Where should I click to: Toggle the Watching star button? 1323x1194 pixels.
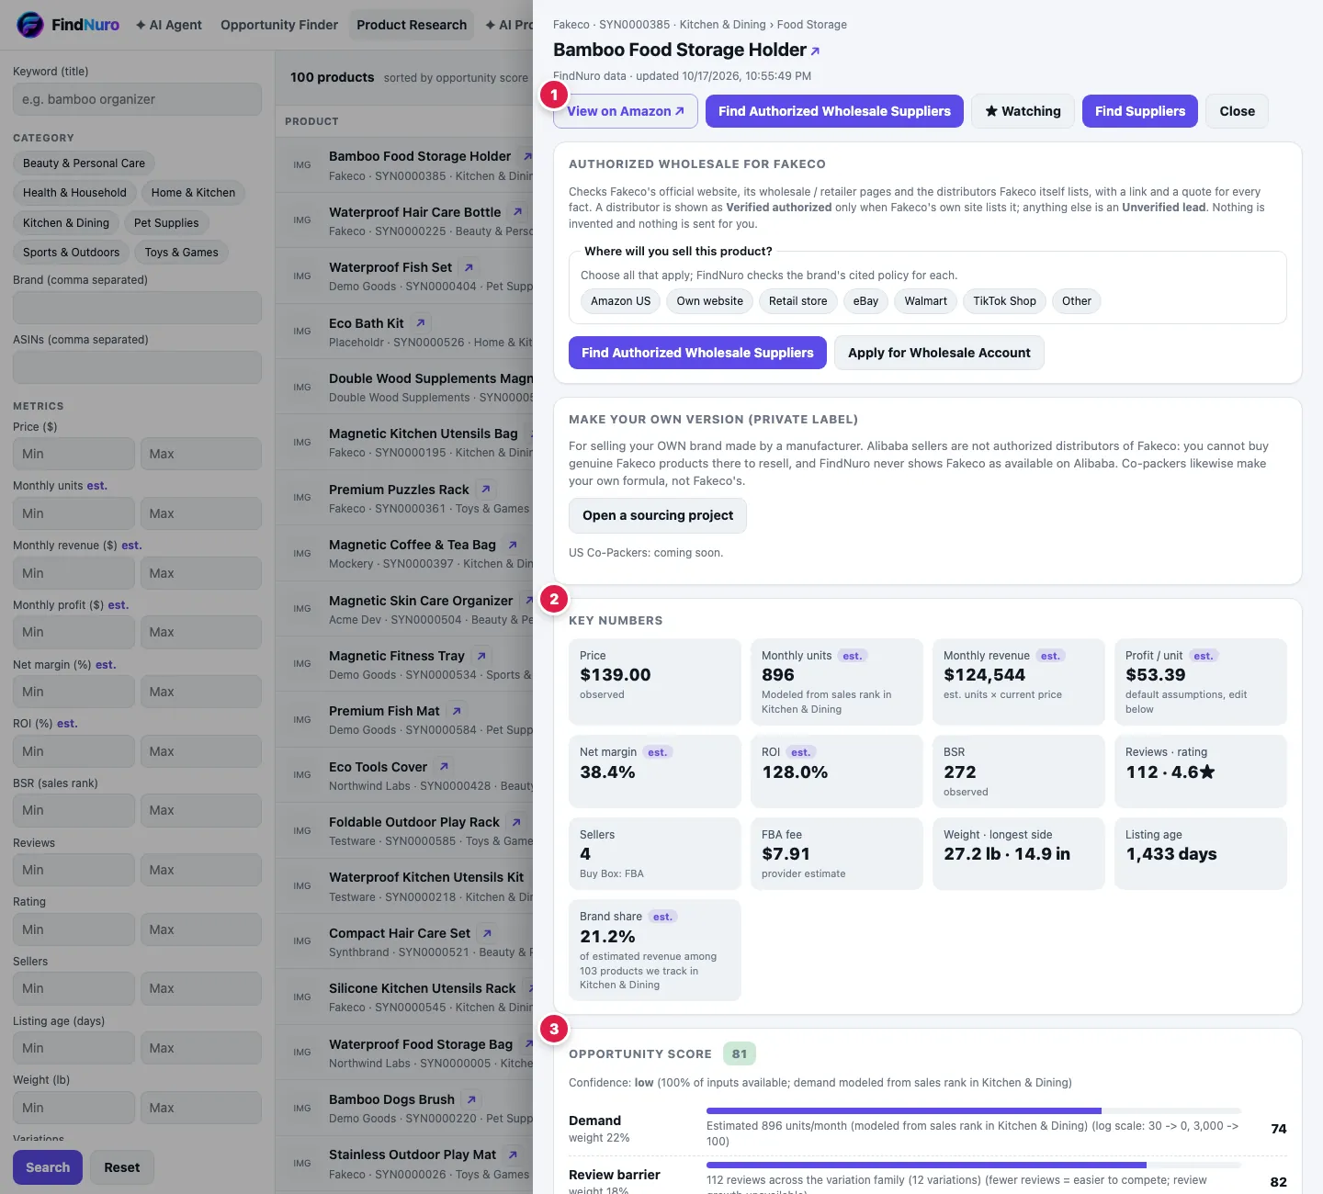(x=1023, y=111)
